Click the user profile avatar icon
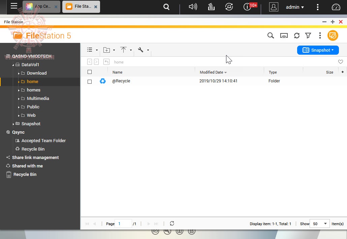The image size is (347, 239). tap(274, 7)
